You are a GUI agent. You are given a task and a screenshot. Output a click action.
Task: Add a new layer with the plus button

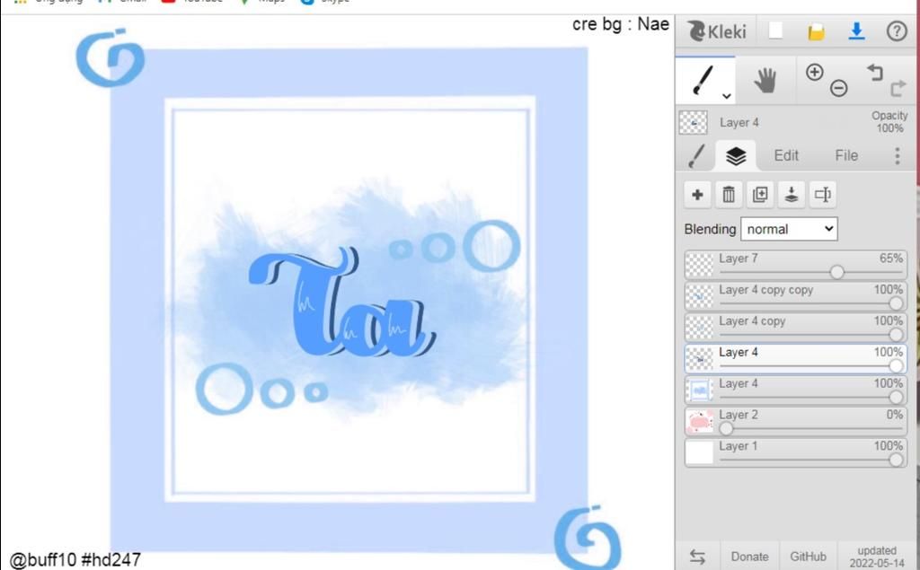697,195
